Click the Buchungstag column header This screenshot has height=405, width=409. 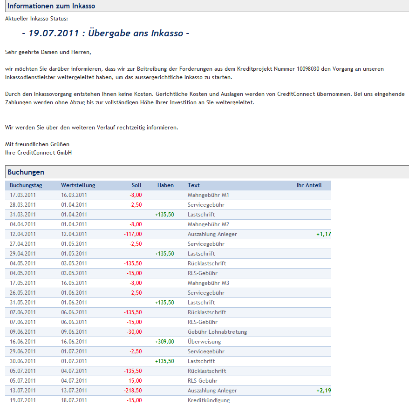pos(26,185)
